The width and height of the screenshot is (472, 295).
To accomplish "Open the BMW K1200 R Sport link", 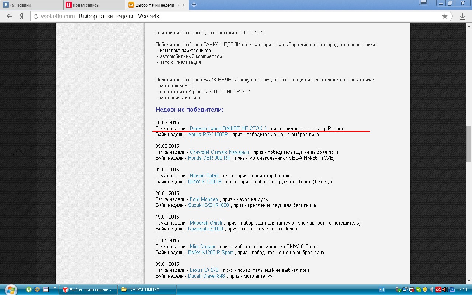I will [211, 252].
